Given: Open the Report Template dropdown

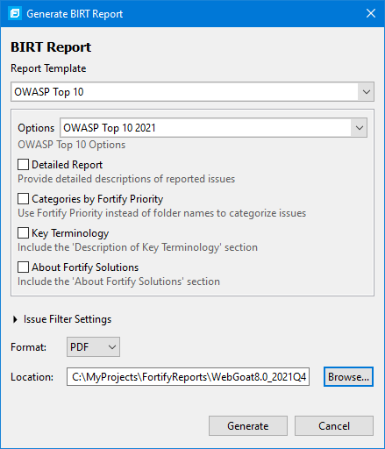Looking at the screenshot, I should pyautogui.click(x=192, y=92).
